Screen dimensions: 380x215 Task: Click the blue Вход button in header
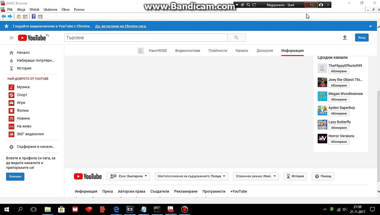tap(362, 38)
